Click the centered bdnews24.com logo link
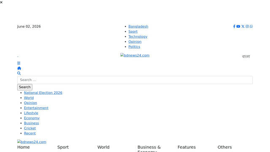Image resolution: width=270 pixels, height=152 pixels. pyautogui.click(x=135, y=55)
